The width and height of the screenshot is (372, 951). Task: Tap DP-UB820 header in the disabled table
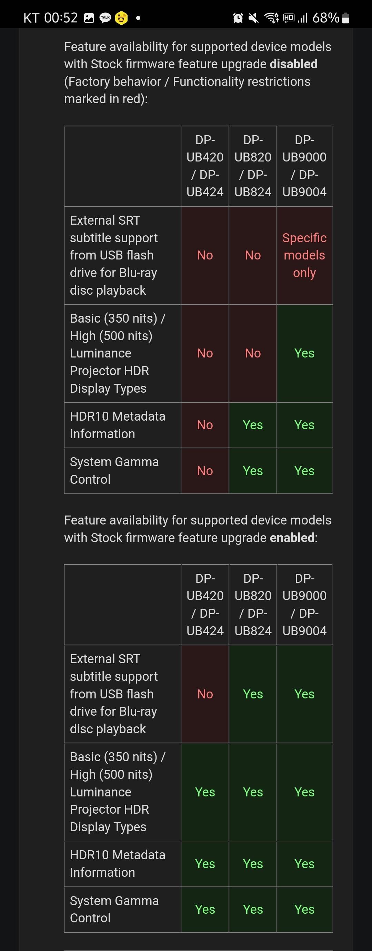[x=253, y=166]
